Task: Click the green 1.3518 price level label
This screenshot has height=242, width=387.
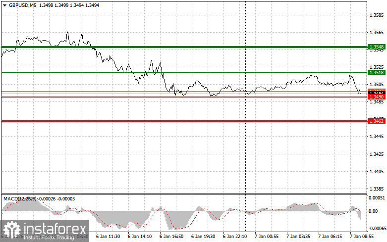Action: (x=377, y=72)
